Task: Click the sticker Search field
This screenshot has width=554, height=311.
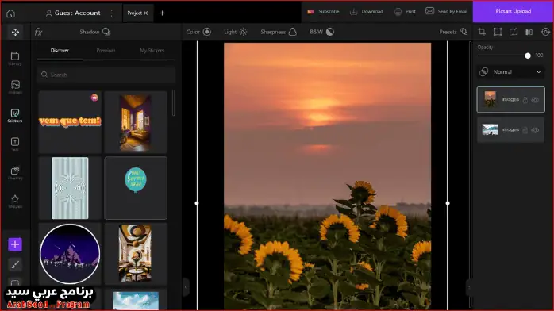Action: pos(106,75)
